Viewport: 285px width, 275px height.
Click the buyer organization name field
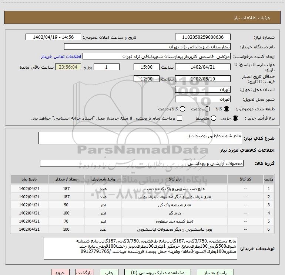click(x=147, y=47)
